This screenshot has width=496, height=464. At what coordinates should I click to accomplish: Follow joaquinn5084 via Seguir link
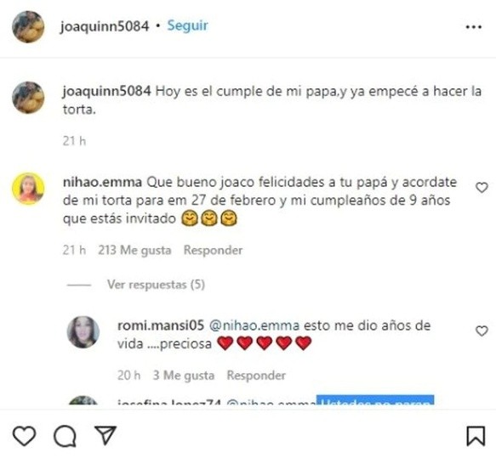[187, 25]
